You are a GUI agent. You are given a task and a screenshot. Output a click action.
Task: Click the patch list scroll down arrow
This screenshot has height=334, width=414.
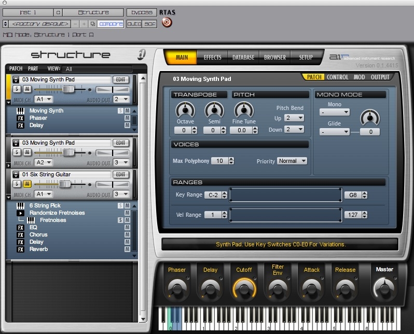pos(143,319)
